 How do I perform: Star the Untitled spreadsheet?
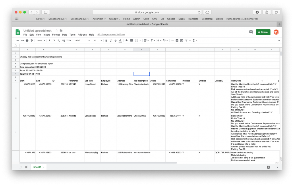click(x=57, y=30)
